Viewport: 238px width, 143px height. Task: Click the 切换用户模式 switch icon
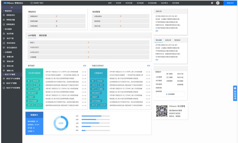click(x=32, y=3)
